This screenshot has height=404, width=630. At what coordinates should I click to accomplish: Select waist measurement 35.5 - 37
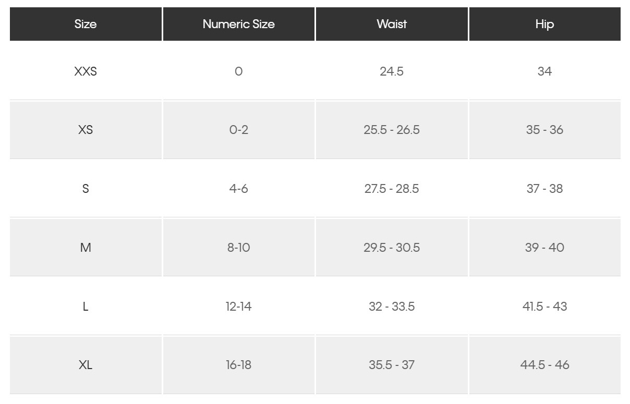pyautogui.click(x=392, y=365)
